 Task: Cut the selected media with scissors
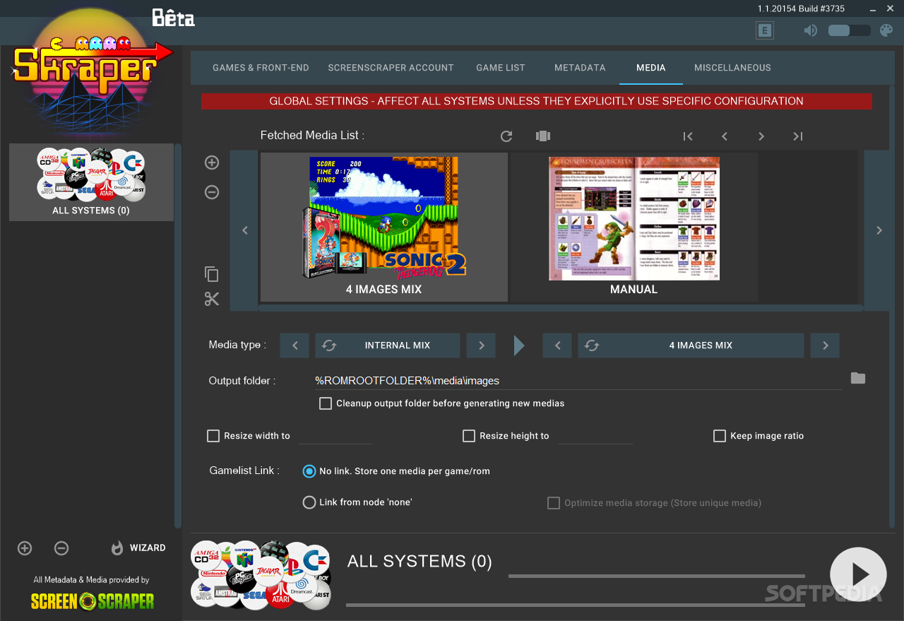coord(212,299)
